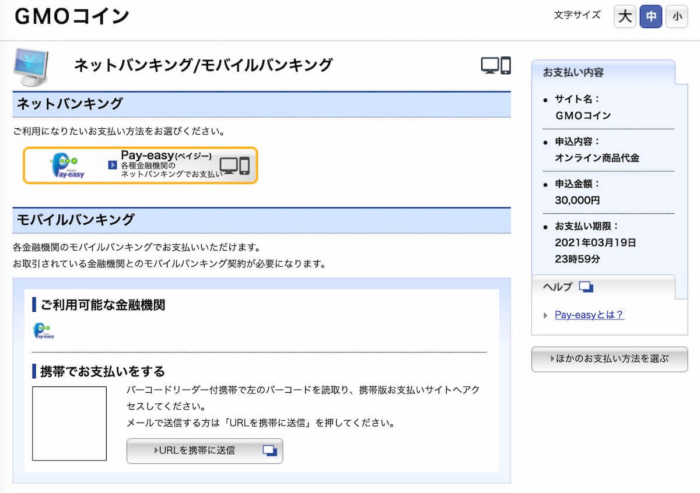The image size is (700, 493).
Task: Select the ヘルプ tab header
Action: click(603, 287)
